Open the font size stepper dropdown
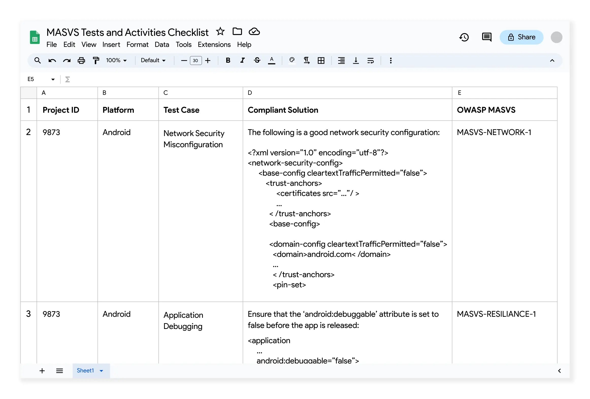Screen dimensions: 590x399 pos(195,61)
